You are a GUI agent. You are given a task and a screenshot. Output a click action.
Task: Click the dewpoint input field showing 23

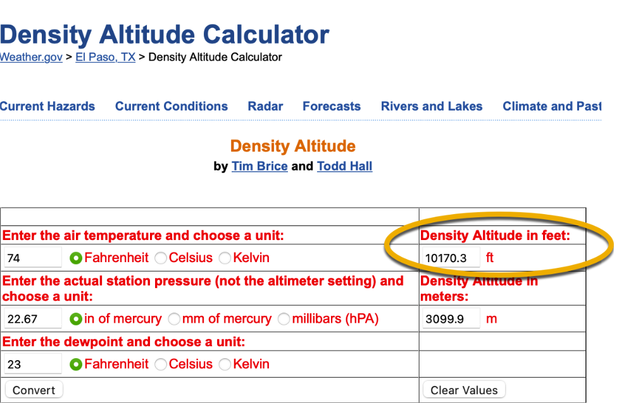click(33, 364)
